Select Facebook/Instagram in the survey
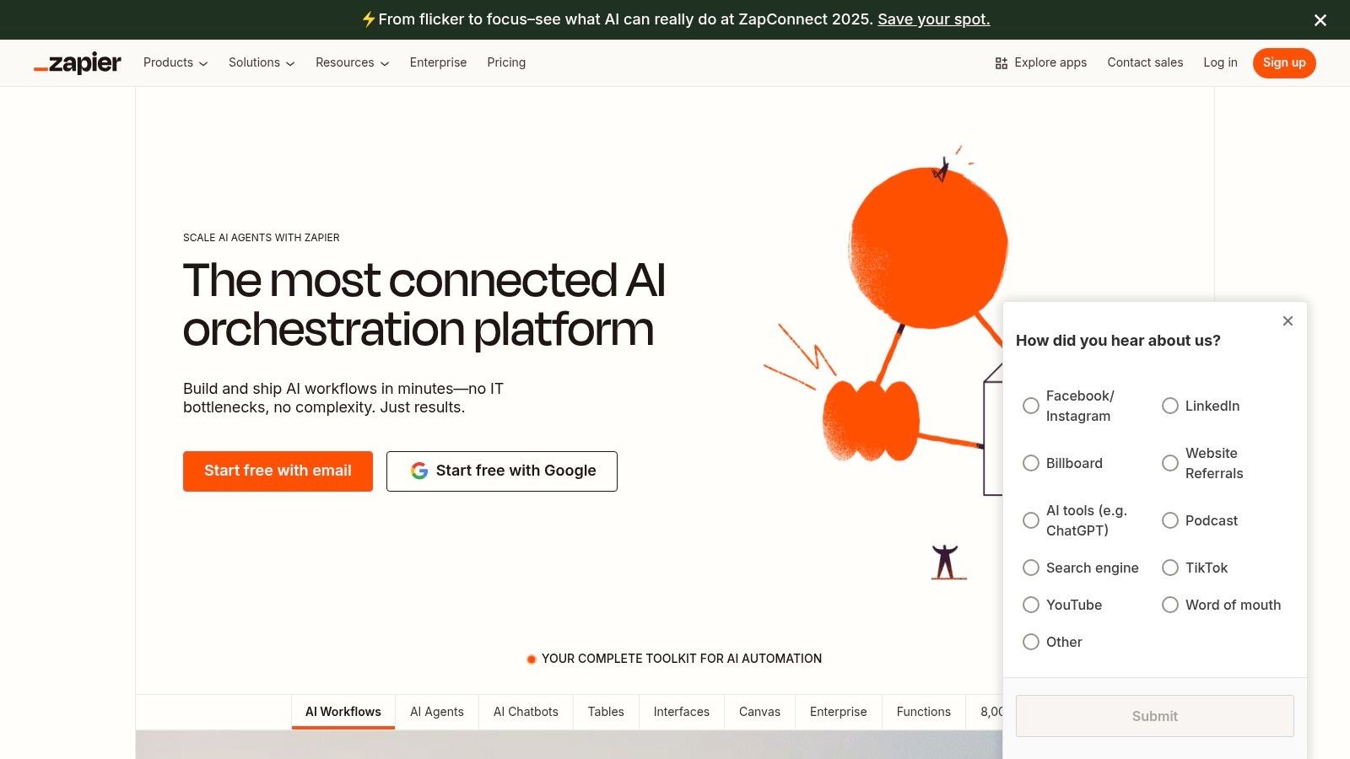 click(1031, 406)
